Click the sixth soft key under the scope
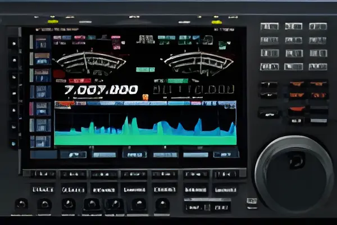The image size is (337, 225). click(x=196, y=155)
